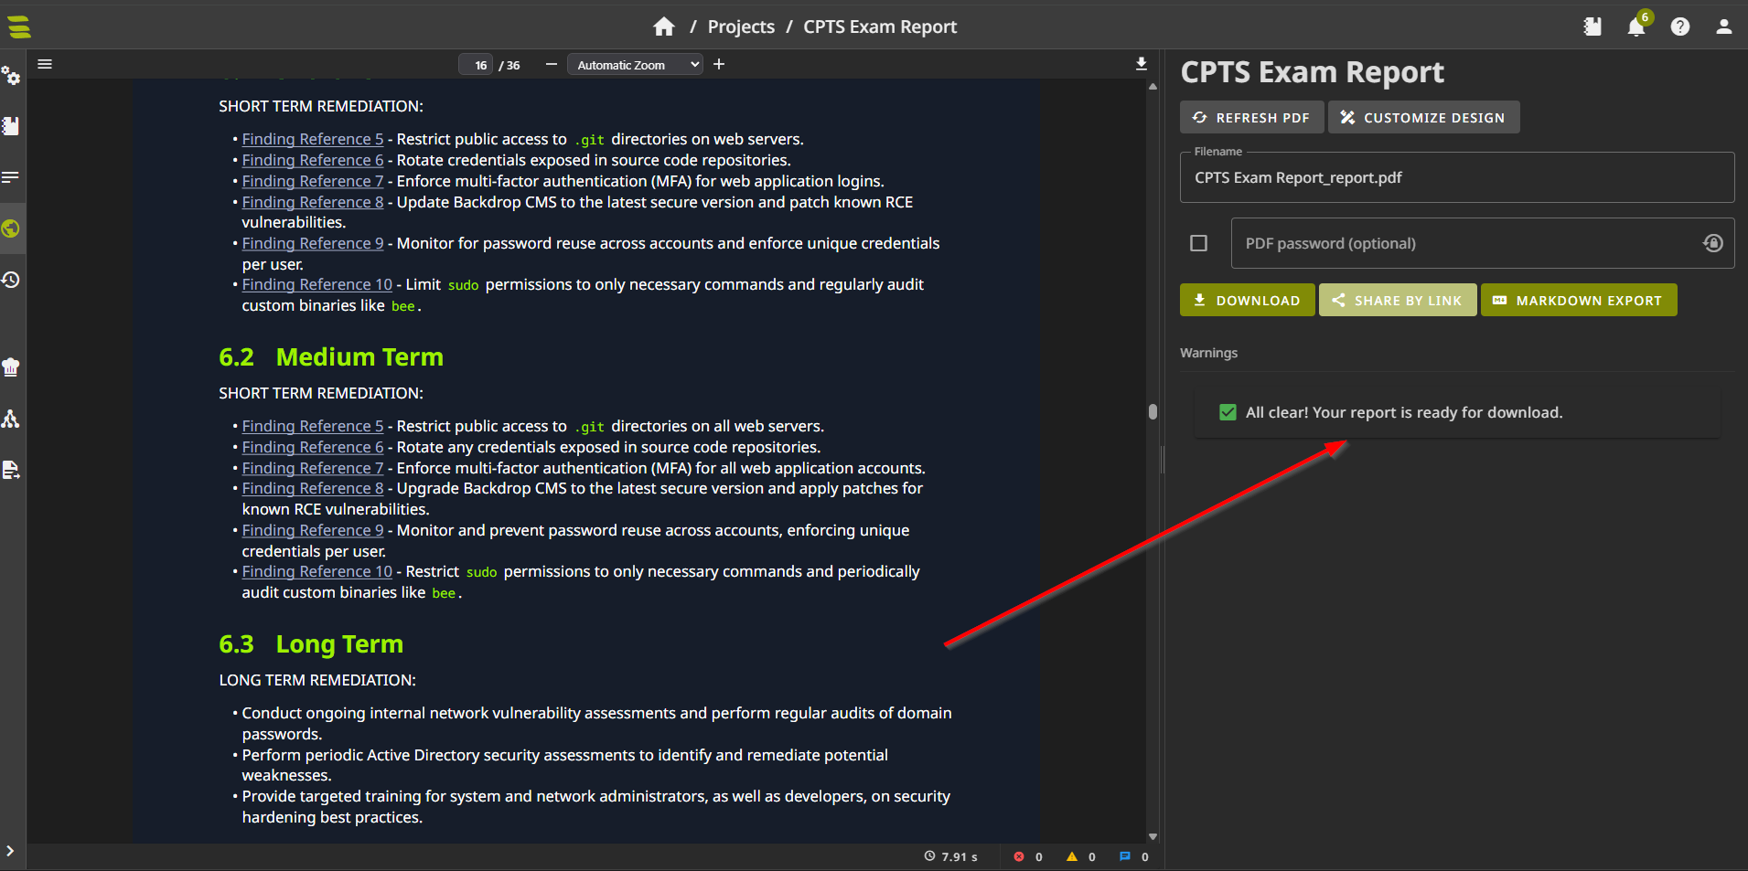
Task: Open the user profile menu
Action: [1723, 27]
